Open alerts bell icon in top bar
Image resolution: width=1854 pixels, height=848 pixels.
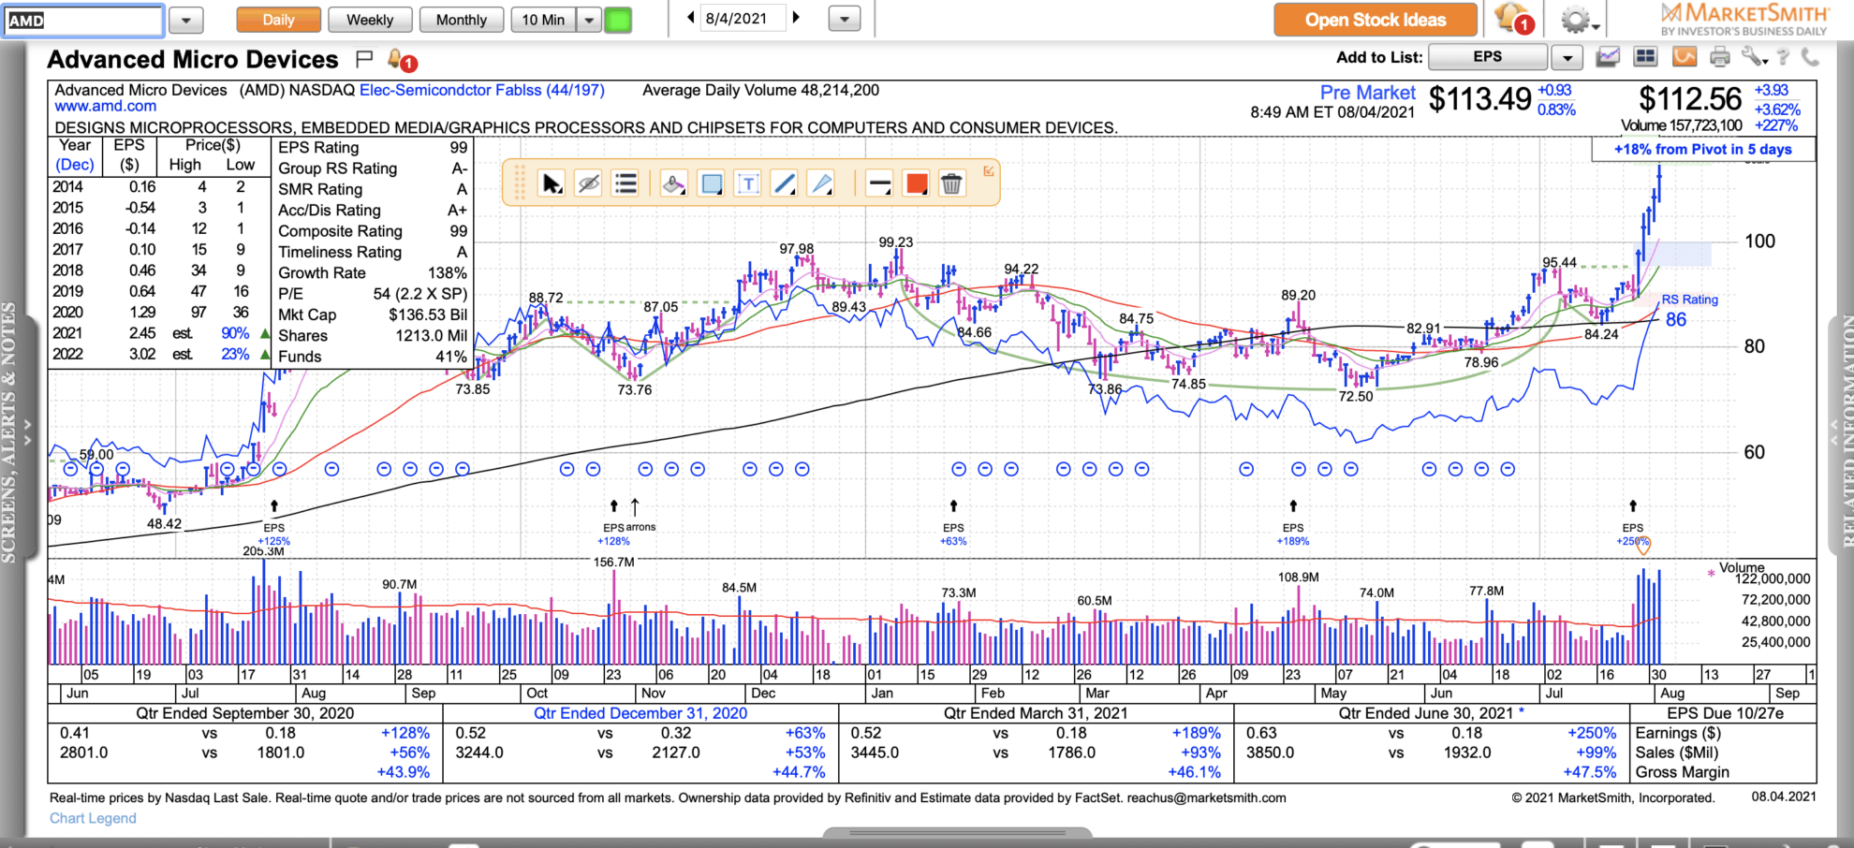[x=1512, y=19]
